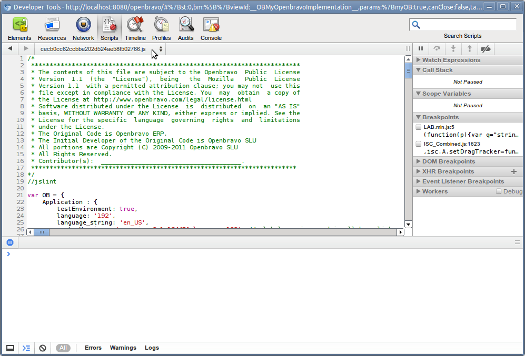
Task: Open the Timeline panel
Action: coord(135,28)
